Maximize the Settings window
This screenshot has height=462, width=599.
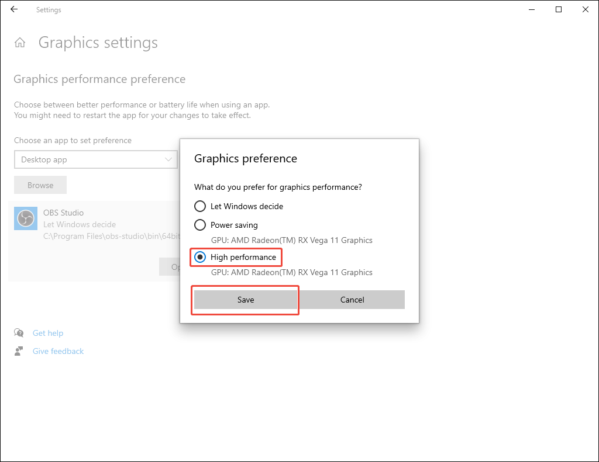click(558, 9)
